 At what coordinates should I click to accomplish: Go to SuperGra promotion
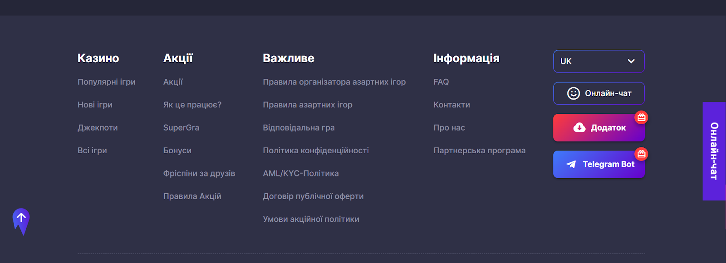[x=181, y=128]
